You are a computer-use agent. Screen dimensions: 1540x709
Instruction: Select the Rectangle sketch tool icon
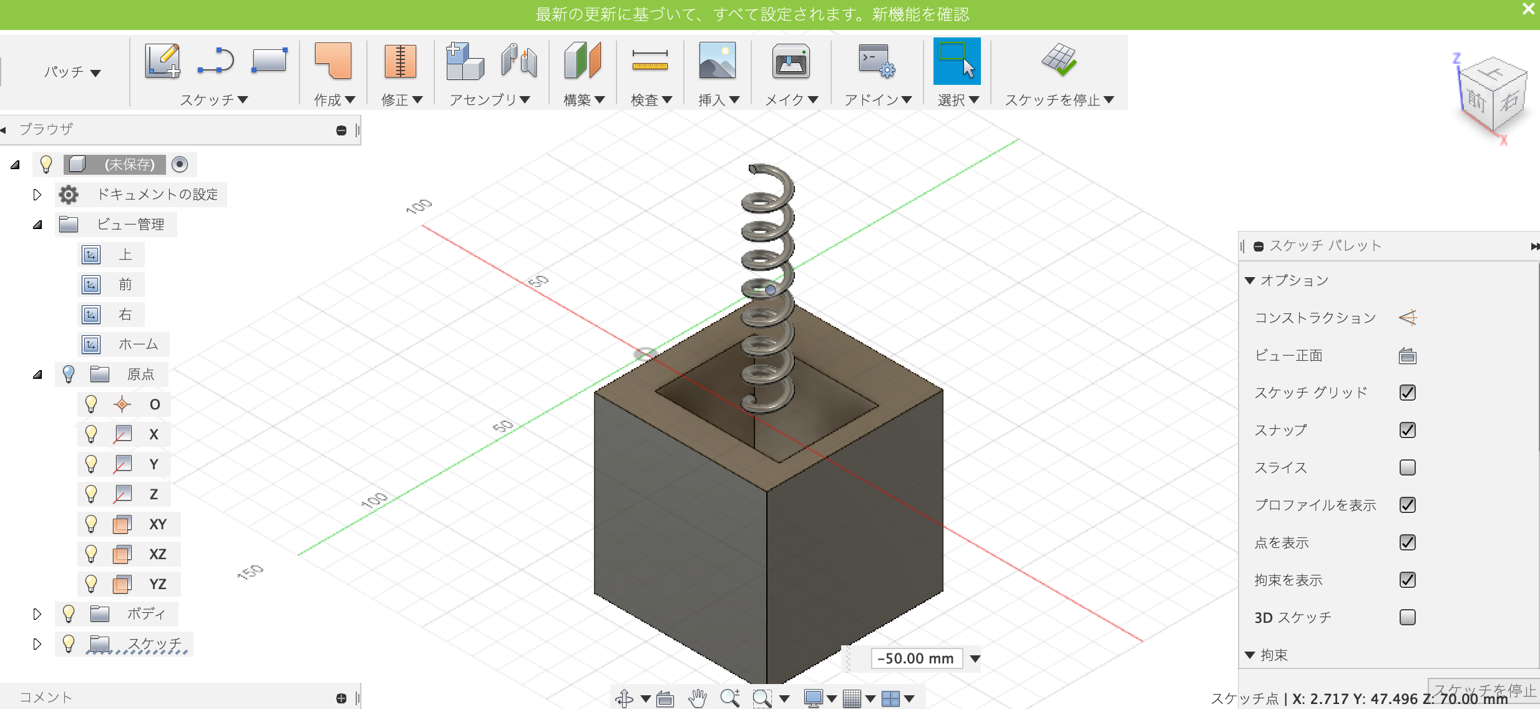[270, 61]
